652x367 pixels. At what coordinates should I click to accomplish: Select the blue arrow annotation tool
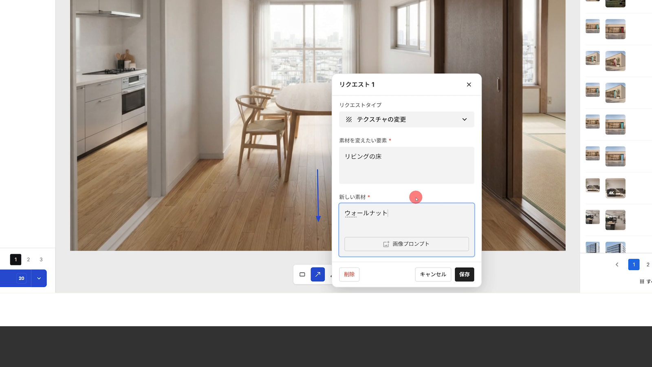point(318,274)
